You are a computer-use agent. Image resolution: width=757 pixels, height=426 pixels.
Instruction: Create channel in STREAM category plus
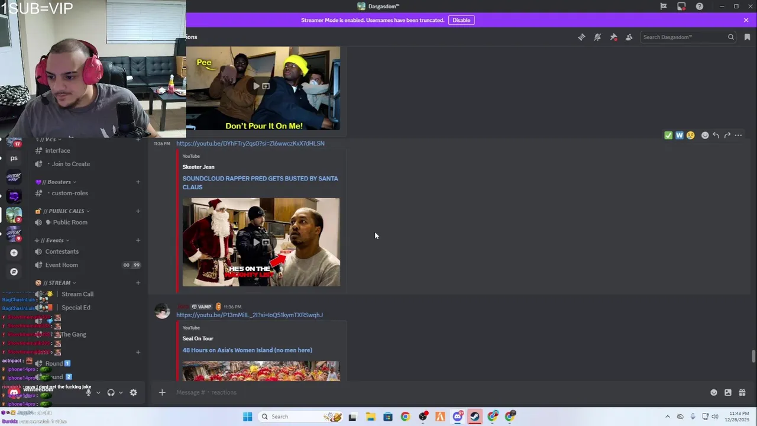(x=138, y=283)
